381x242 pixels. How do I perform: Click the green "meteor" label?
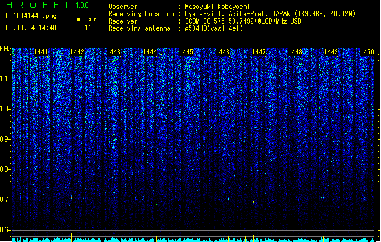point(86,19)
